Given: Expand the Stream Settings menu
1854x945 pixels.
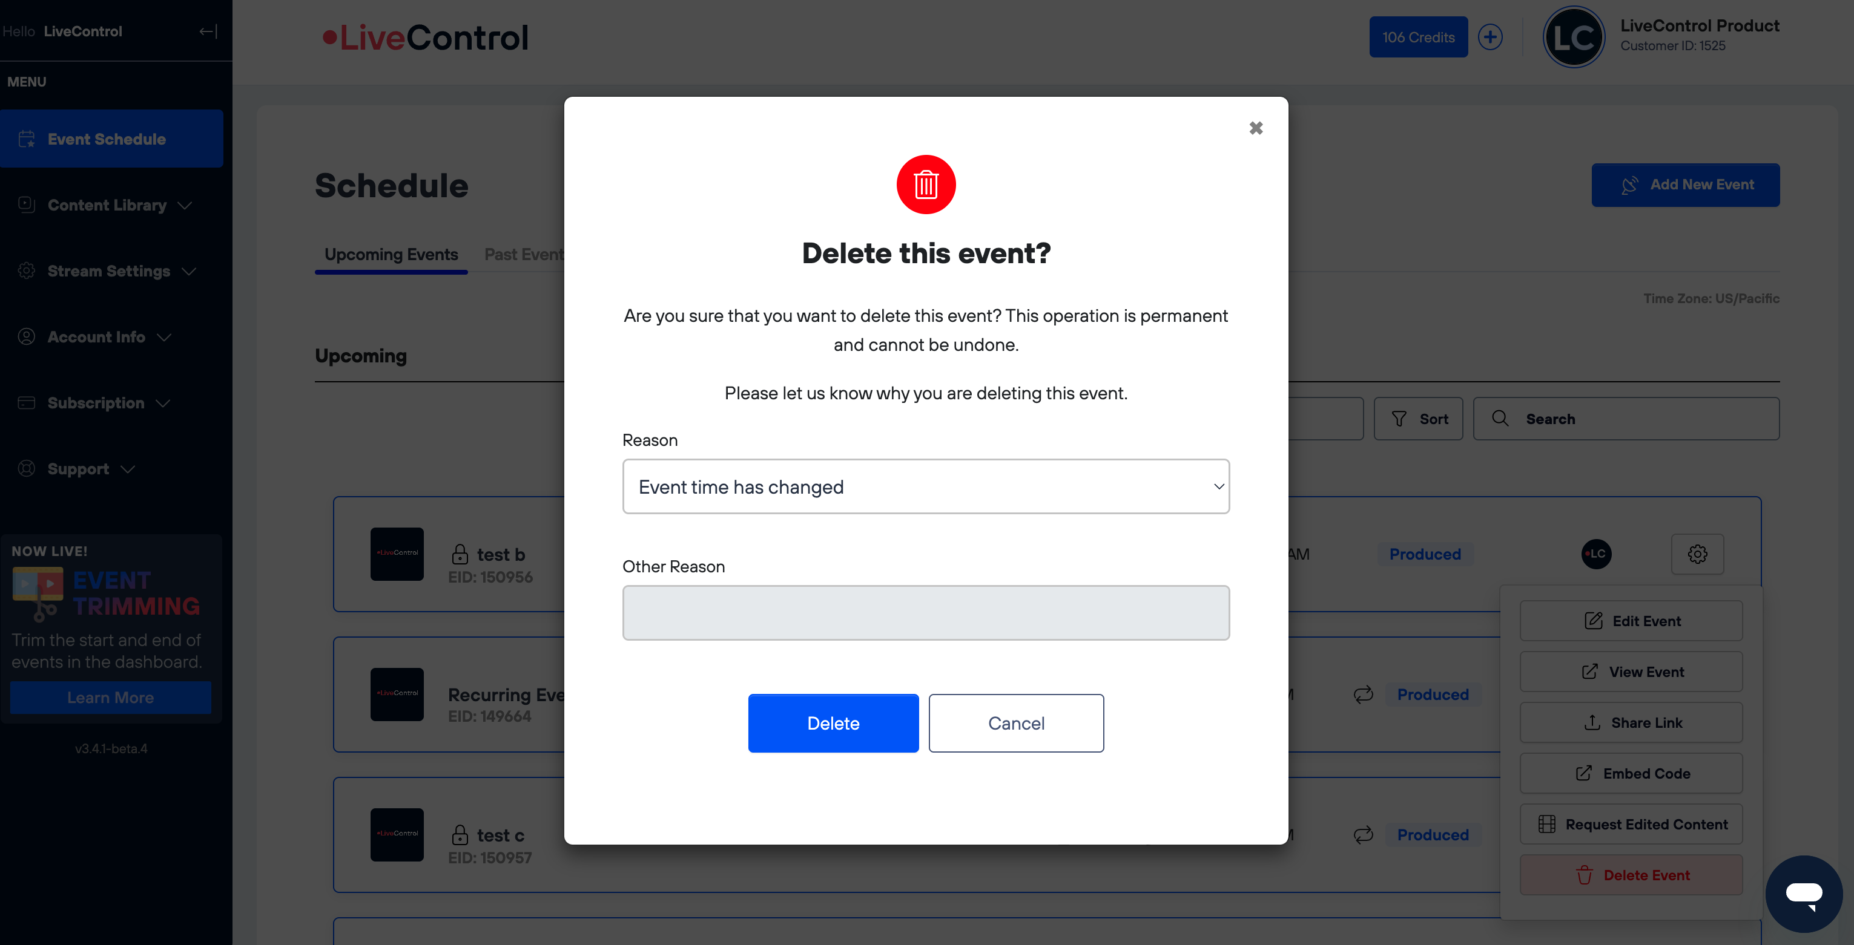Looking at the screenshot, I should click(x=108, y=271).
